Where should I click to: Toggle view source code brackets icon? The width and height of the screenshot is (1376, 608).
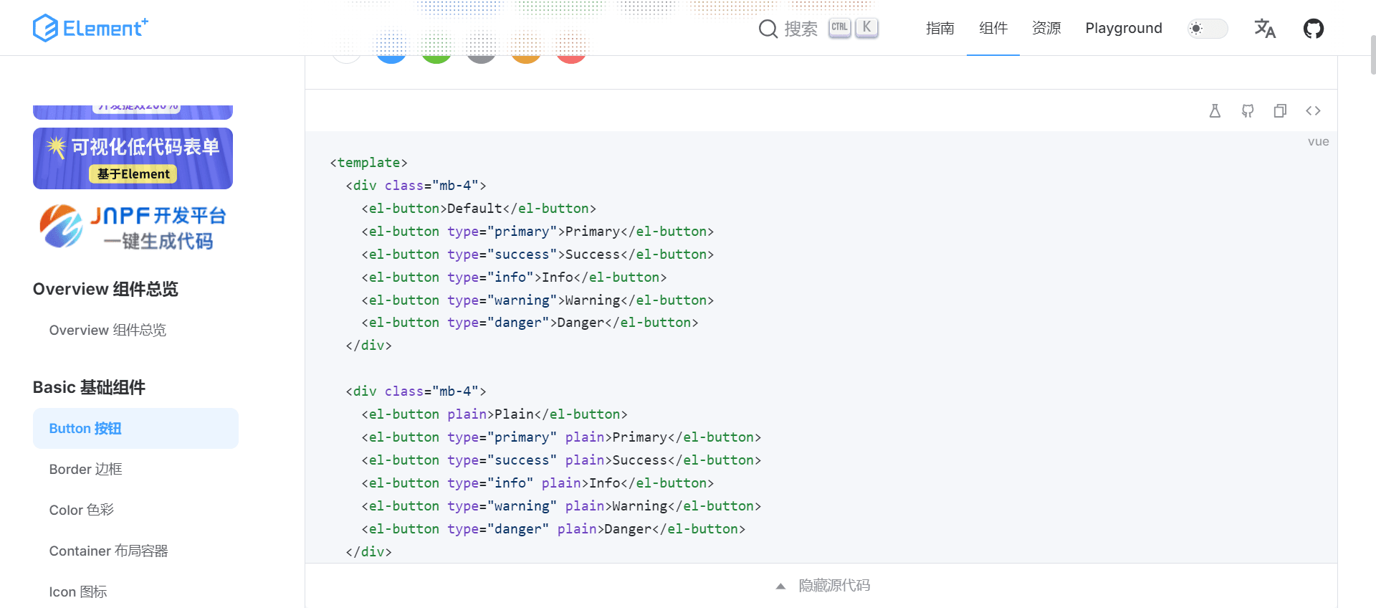coord(1313,110)
